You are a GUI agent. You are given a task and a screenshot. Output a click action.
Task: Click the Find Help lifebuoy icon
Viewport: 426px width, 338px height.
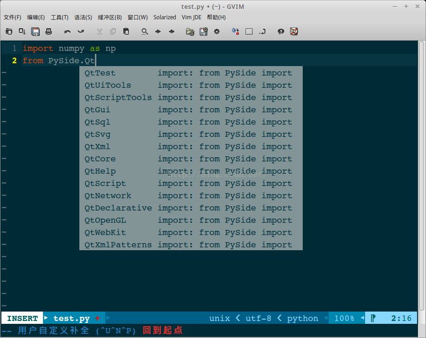(294, 32)
